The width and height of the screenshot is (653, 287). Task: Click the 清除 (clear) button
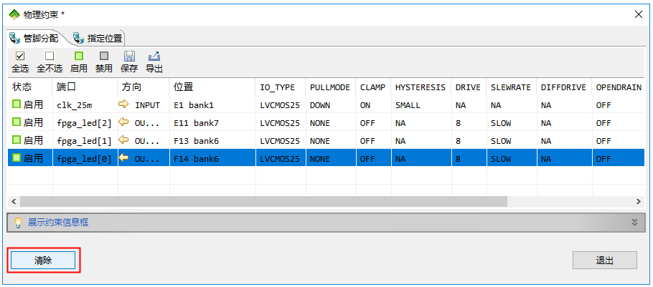coord(43,260)
